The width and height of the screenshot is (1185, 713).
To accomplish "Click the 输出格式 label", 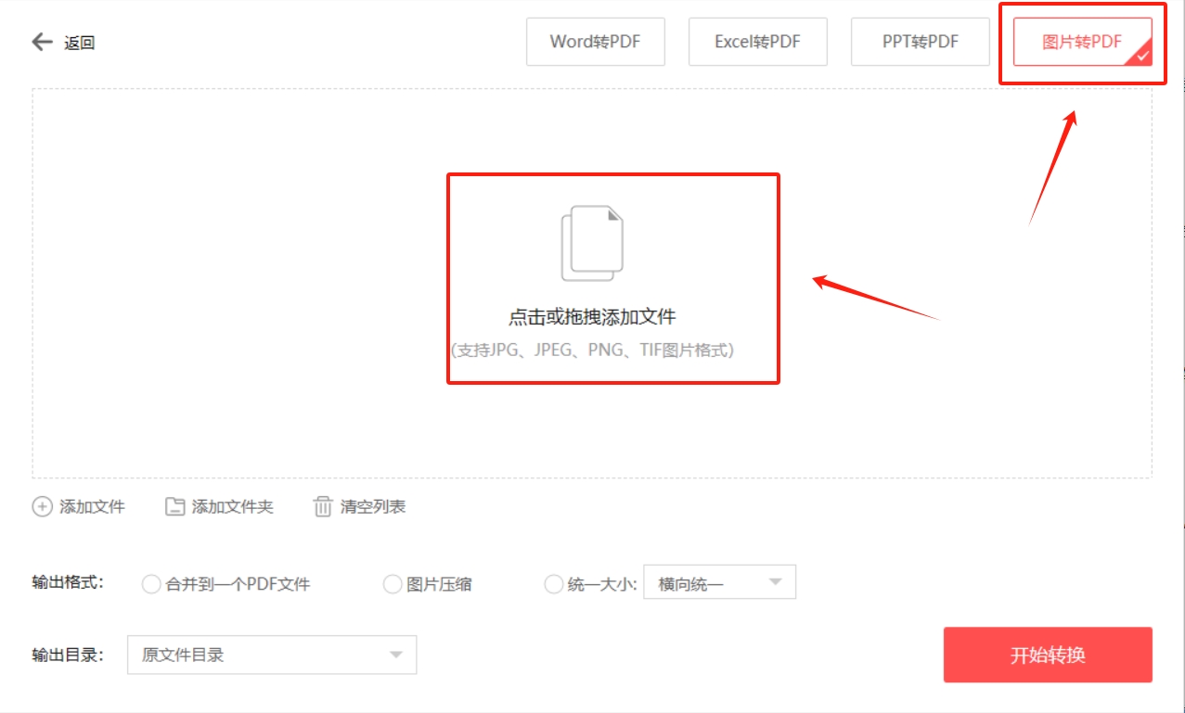I will (x=68, y=582).
